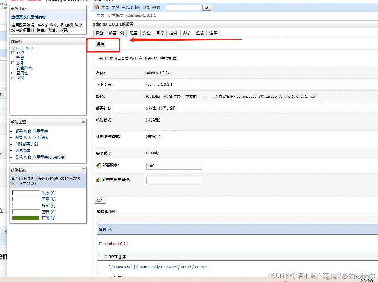This screenshot has width=378, height=282.
Task: Click the magnifier search button
Action: coord(207,8)
